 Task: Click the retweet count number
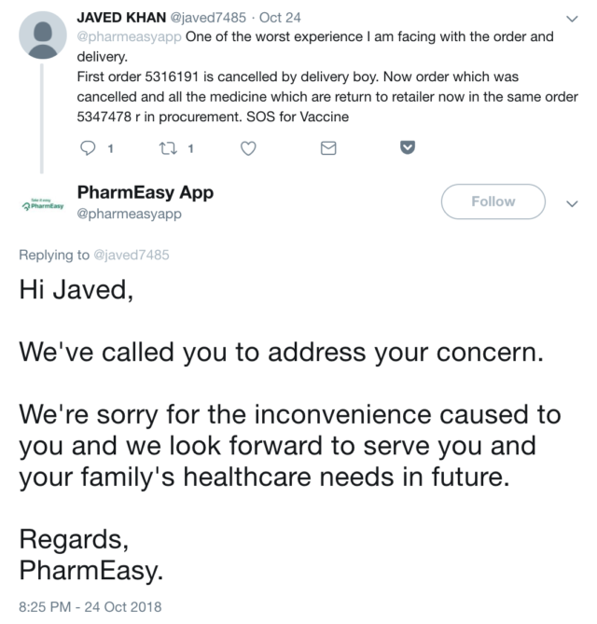[190, 147]
